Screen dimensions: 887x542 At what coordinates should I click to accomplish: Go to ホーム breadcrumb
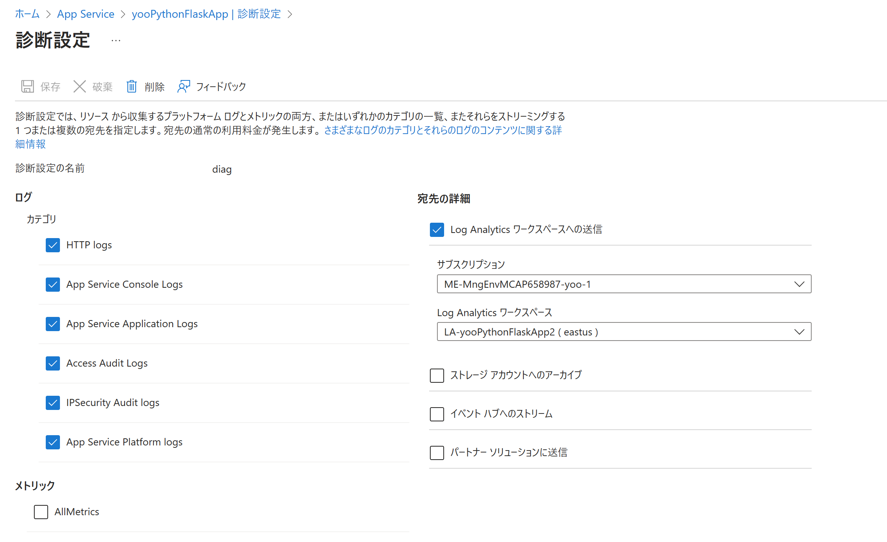(x=27, y=14)
